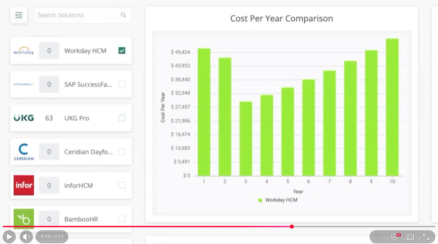Click the $ 21,966 axis label
The height and width of the screenshot is (244, 438).
tap(181, 121)
